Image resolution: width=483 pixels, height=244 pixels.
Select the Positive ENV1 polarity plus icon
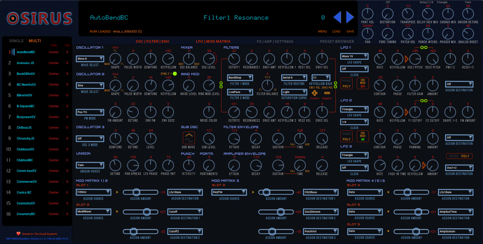pyautogui.click(x=314, y=93)
